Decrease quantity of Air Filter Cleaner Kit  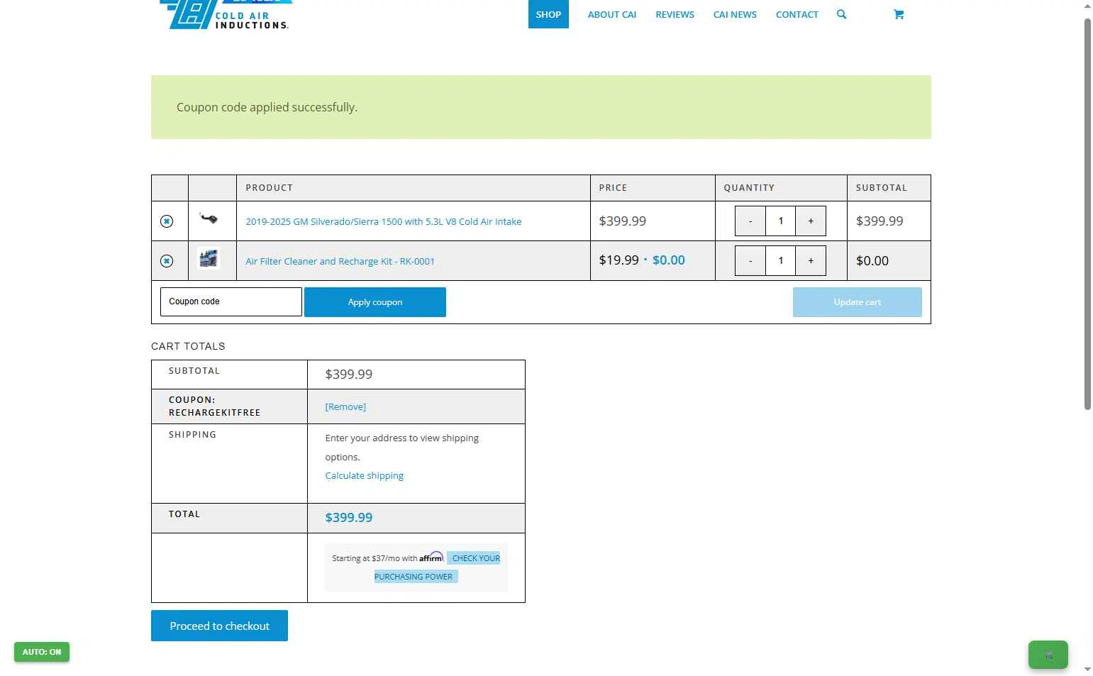click(x=750, y=260)
